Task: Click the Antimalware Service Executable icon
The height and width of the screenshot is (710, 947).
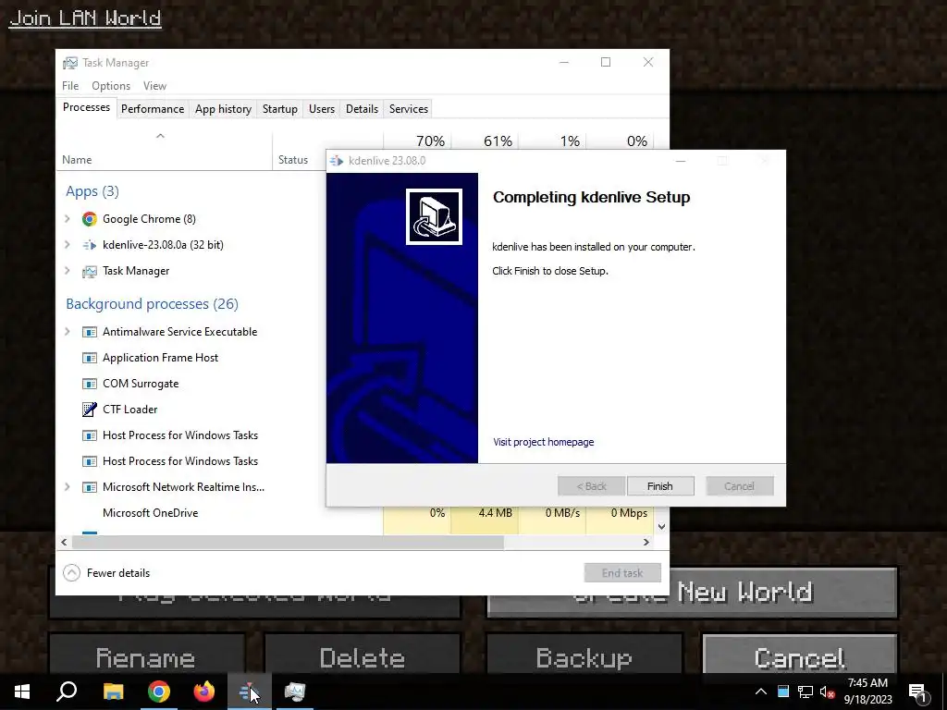Action: [x=90, y=332]
